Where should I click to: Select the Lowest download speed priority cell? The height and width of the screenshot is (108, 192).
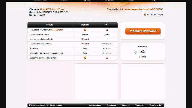coord(107,34)
